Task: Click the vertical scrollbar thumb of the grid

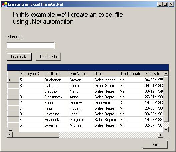Action: tap(166, 99)
